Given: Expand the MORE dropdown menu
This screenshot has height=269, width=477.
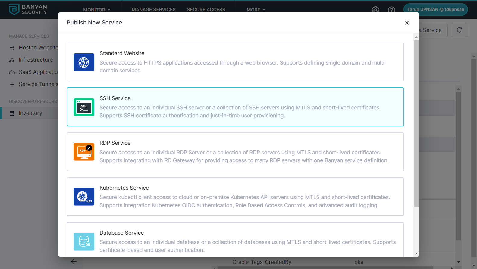Looking at the screenshot, I should 256,10.
